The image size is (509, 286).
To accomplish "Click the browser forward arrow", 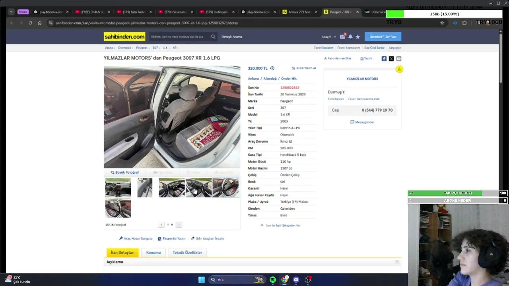I will 21,23.
